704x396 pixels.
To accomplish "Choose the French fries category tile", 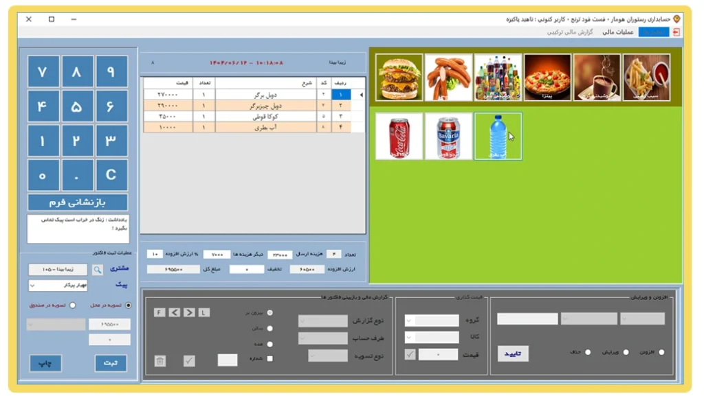I will point(647,78).
